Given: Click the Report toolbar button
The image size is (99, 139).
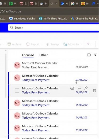Looking at the screenshot, I should click(33, 44).
